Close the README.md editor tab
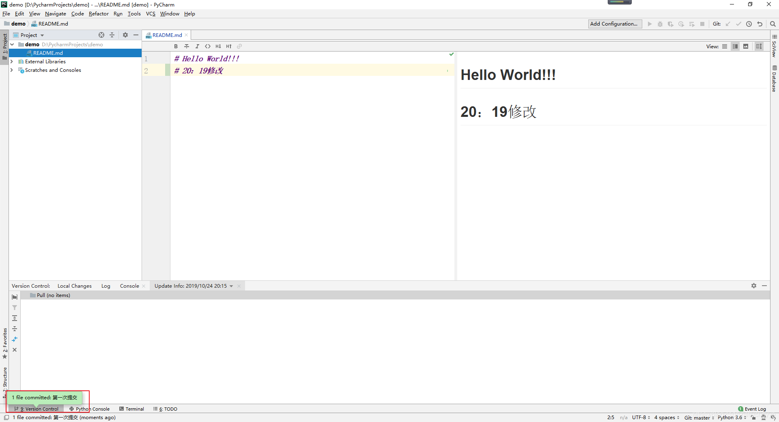Viewport: 779px width, 422px height. point(186,35)
